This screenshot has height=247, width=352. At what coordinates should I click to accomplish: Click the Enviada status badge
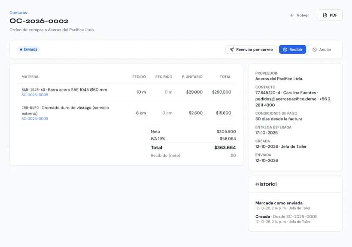28,49
